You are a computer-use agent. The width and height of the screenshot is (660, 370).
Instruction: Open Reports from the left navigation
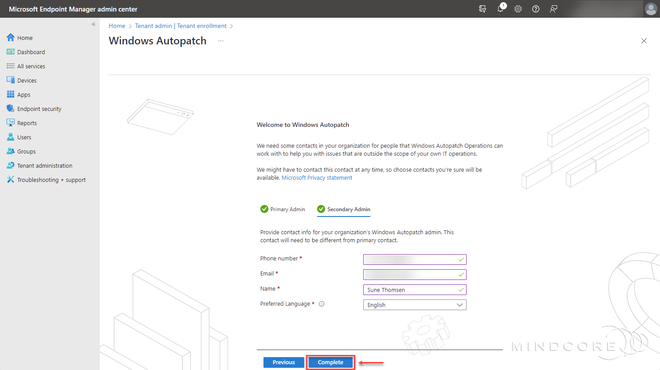click(27, 122)
